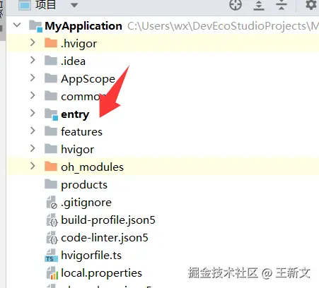Click the Collapse All toolbar icon
Viewport: 319px width, 288px height.
(281, 5)
